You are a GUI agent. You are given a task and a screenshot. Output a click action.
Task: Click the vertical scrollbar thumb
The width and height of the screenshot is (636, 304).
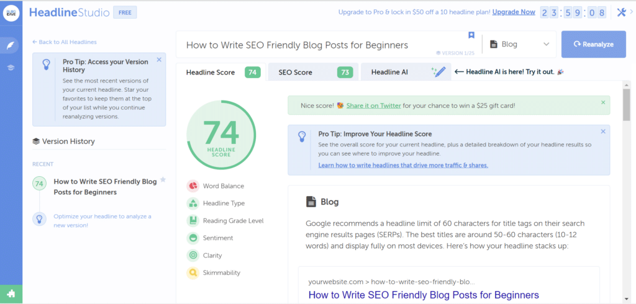click(627, 104)
